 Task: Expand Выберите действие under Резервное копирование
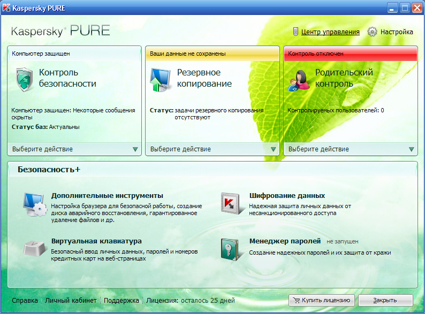212,149
